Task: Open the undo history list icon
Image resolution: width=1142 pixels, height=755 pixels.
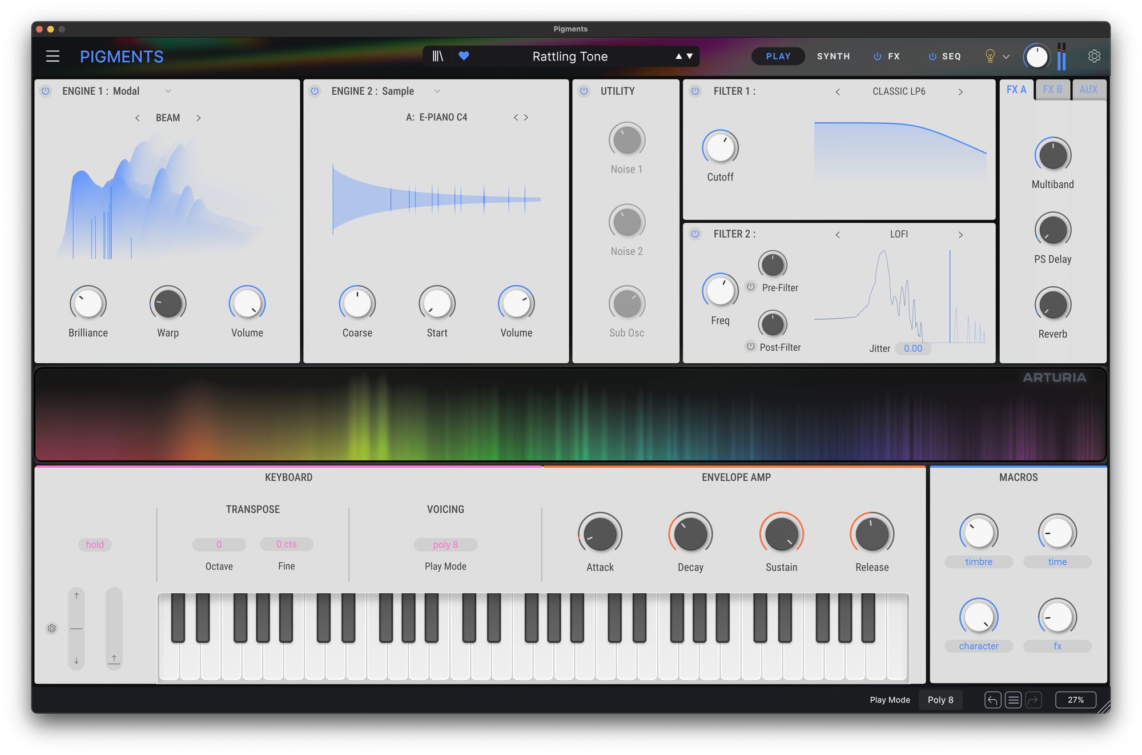Action: pos(1013,700)
